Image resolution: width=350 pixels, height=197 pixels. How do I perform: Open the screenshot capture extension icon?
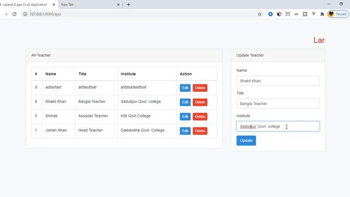click(x=288, y=14)
